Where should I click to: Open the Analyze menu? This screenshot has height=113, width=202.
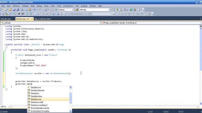click(x=84, y=6)
